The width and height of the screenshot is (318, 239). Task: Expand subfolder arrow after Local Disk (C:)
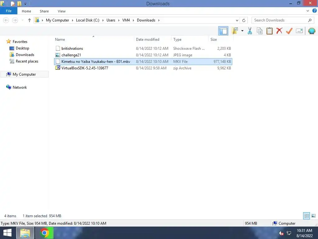(x=103, y=20)
